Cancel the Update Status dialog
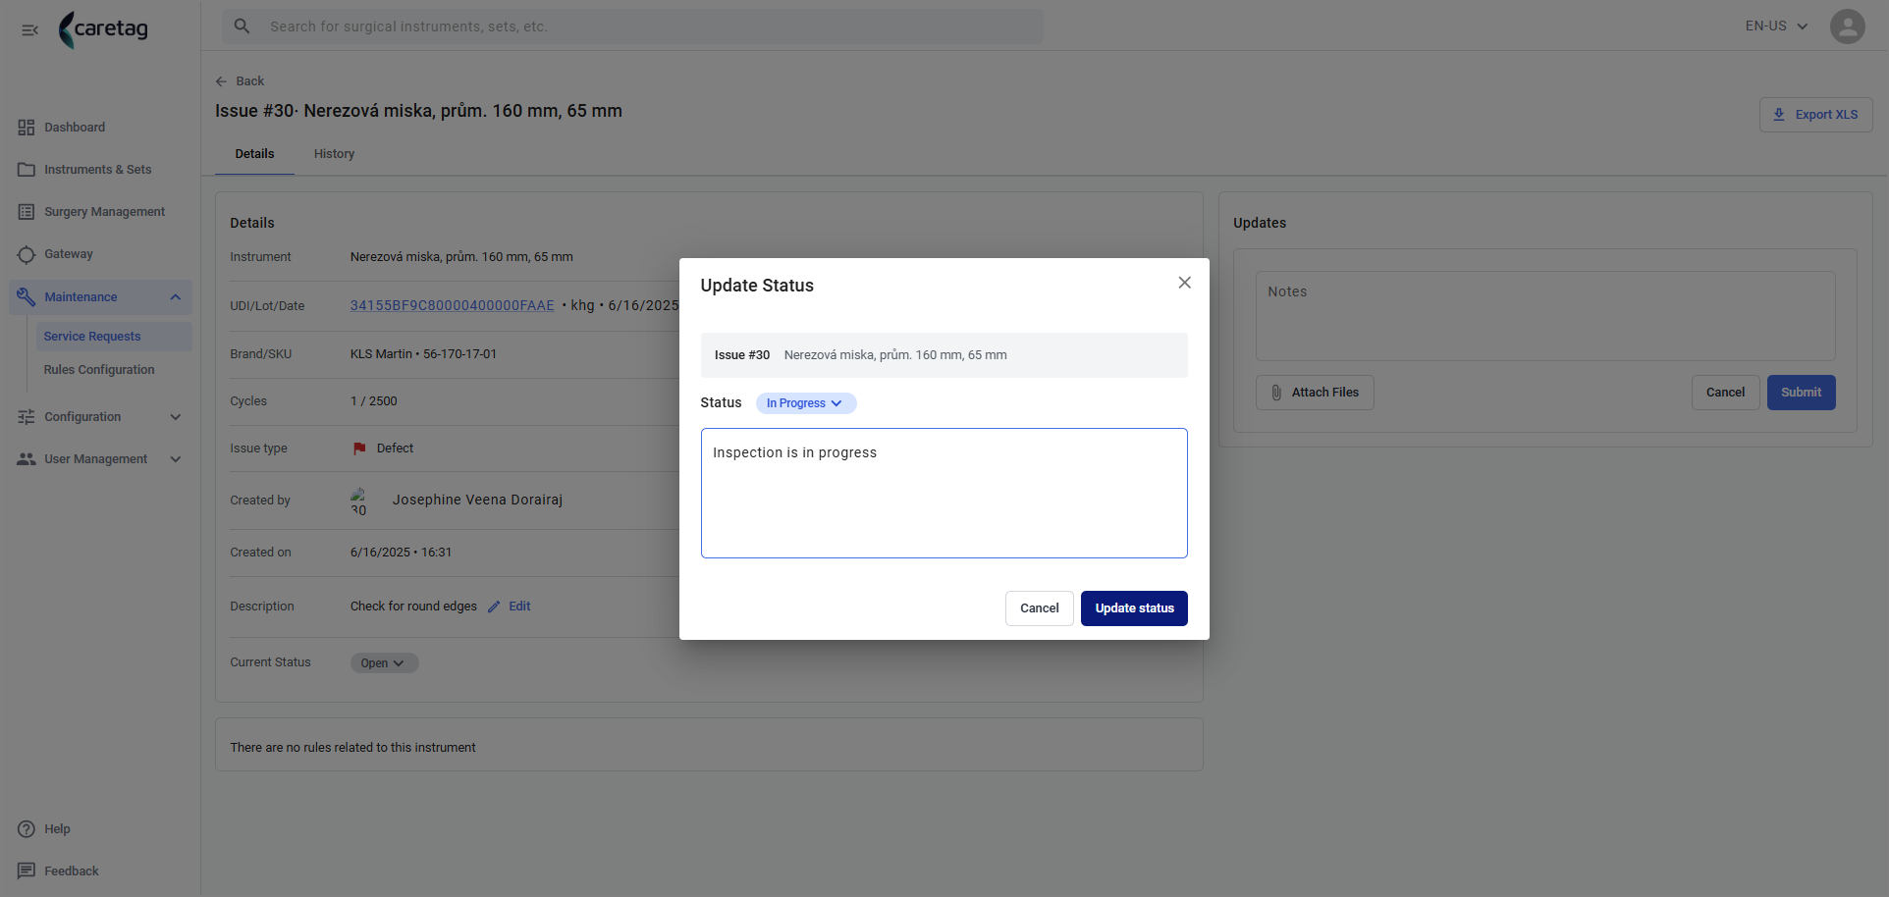This screenshot has width=1889, height=897. click(1040, 608)
